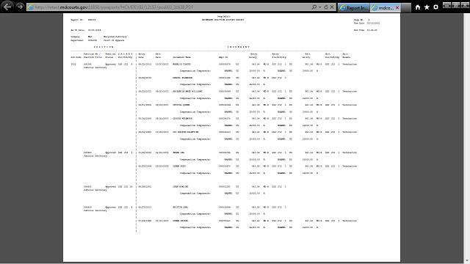
Task: Switch to the Report In... tab
Action: pos(353,8)
